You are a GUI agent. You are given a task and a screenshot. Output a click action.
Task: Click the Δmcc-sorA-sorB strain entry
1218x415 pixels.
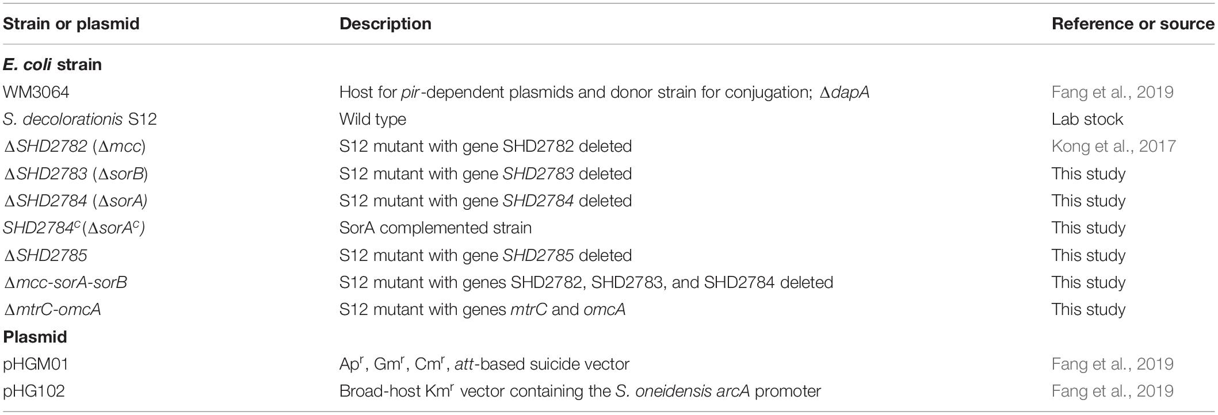click(x=65, y=282)
